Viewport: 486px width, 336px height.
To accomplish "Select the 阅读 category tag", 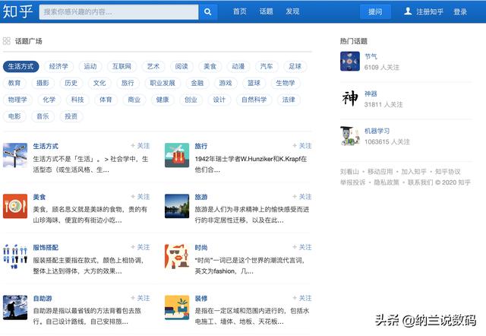I will 181,66.
